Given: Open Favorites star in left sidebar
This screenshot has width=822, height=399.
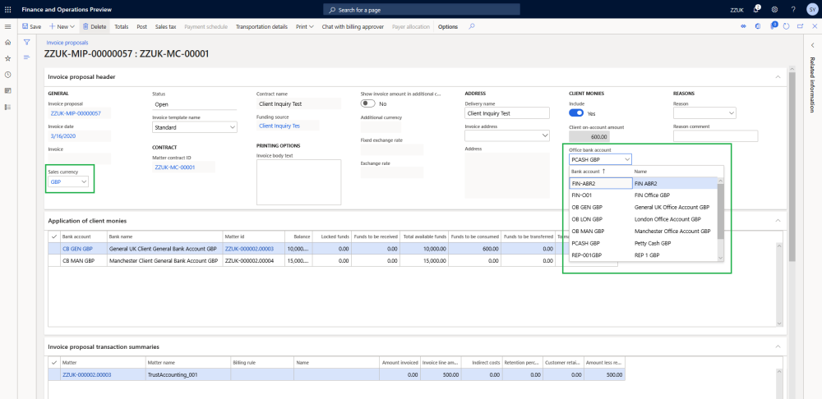Looking at the screenshot, I should tap(7, 58).
